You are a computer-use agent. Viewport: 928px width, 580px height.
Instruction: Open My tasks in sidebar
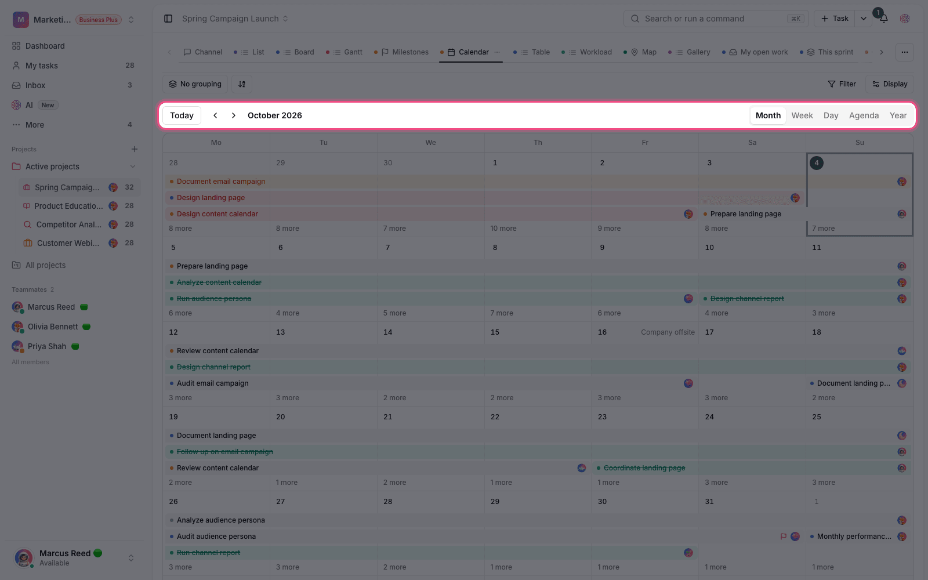[x=73, y=66]
